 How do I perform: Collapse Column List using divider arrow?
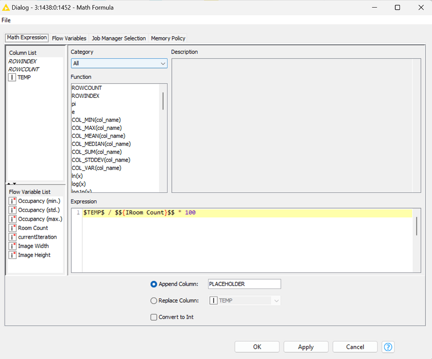tap(9, 184)
